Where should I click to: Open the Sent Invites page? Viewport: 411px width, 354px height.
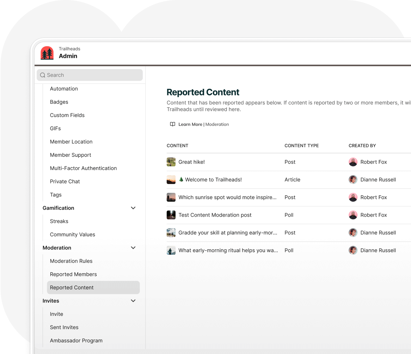(64, 327)
